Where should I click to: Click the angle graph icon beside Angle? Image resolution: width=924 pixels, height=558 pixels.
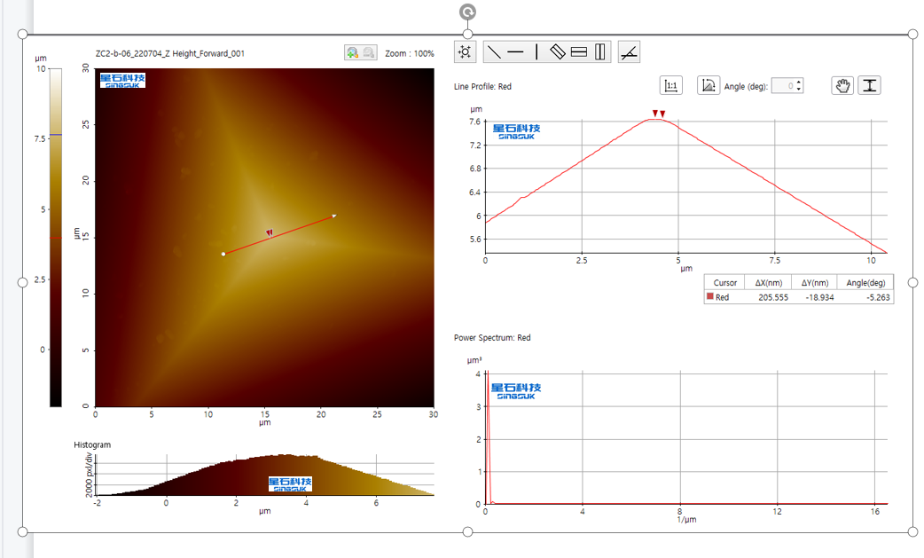click(708, 86)
